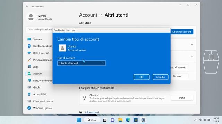The height and width of the screenshot is (124, 222).
Task: Click Inizia for Chiosco setup
Action: click(x=182, y=98)
